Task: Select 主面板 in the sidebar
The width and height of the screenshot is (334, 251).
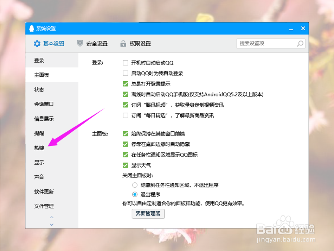Action: click(x=52, y=75)
